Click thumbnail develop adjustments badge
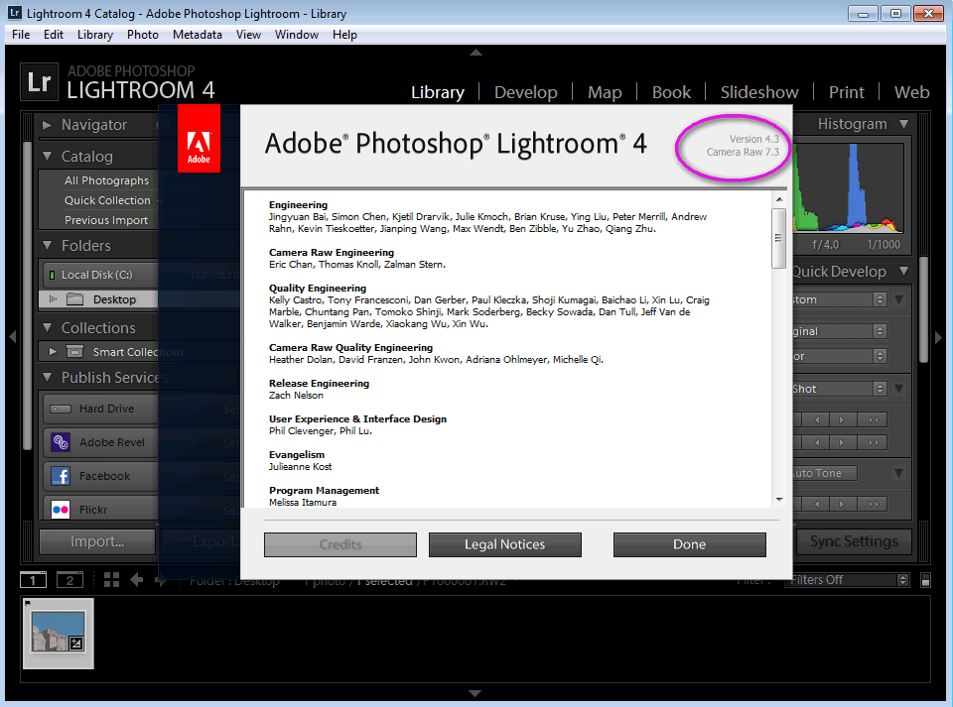 pos(76,644)
